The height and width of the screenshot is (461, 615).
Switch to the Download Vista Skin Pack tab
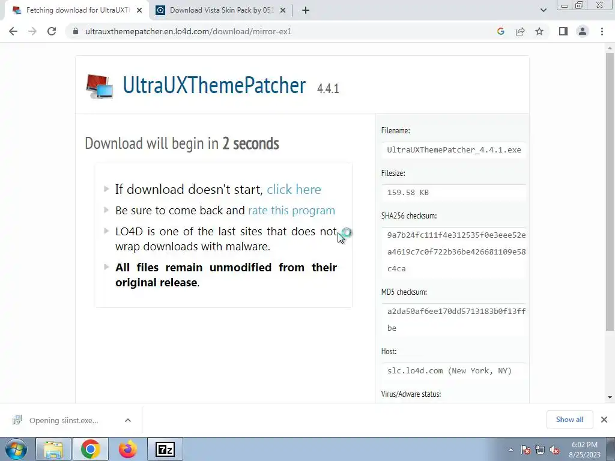(x=222, y=11)
